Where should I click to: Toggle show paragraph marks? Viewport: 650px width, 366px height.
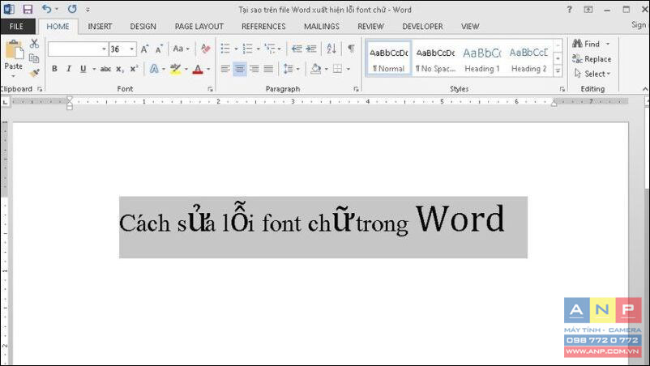pyautogui.click(x=351, y=49)
